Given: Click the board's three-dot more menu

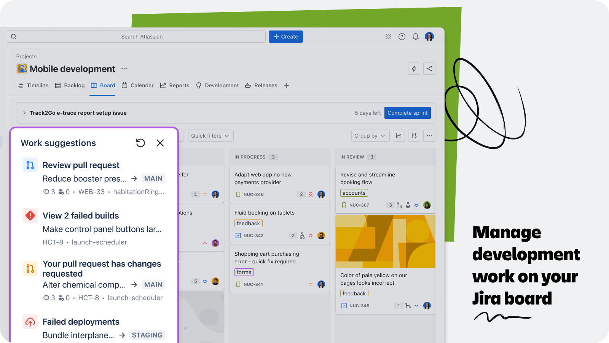Looking at the screenshot, I should (429, 136).
